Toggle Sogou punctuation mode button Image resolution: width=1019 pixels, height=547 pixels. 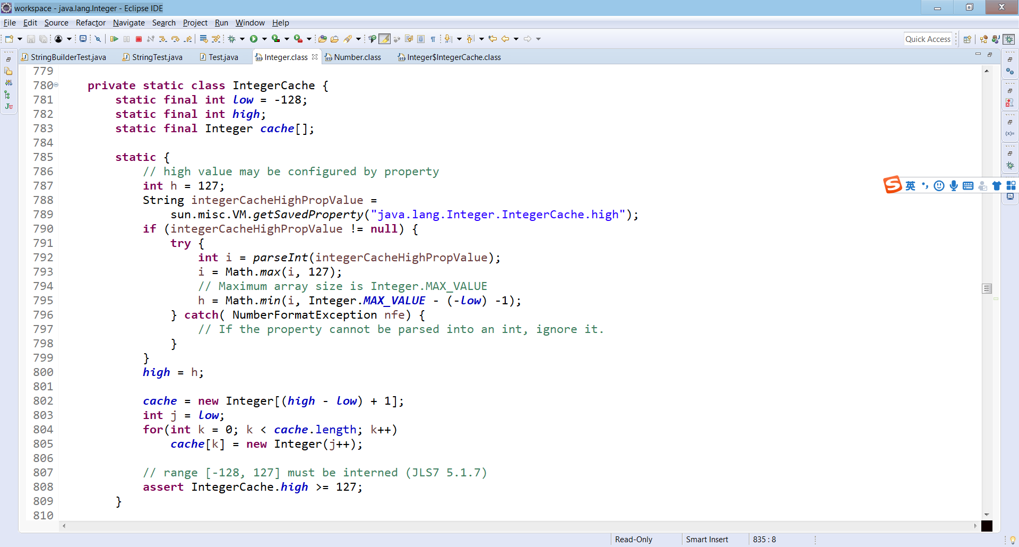pos(925,185)
